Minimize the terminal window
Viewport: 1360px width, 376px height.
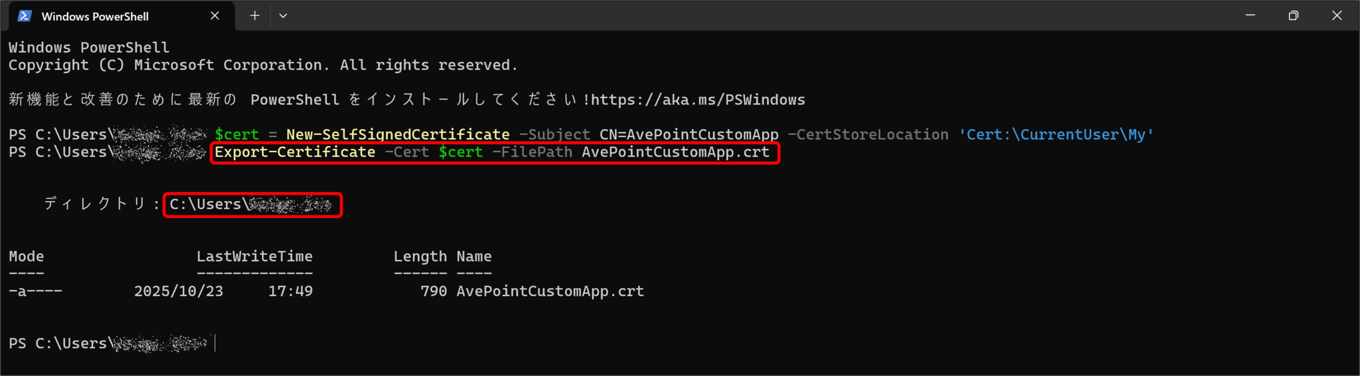click(1250, 15)
